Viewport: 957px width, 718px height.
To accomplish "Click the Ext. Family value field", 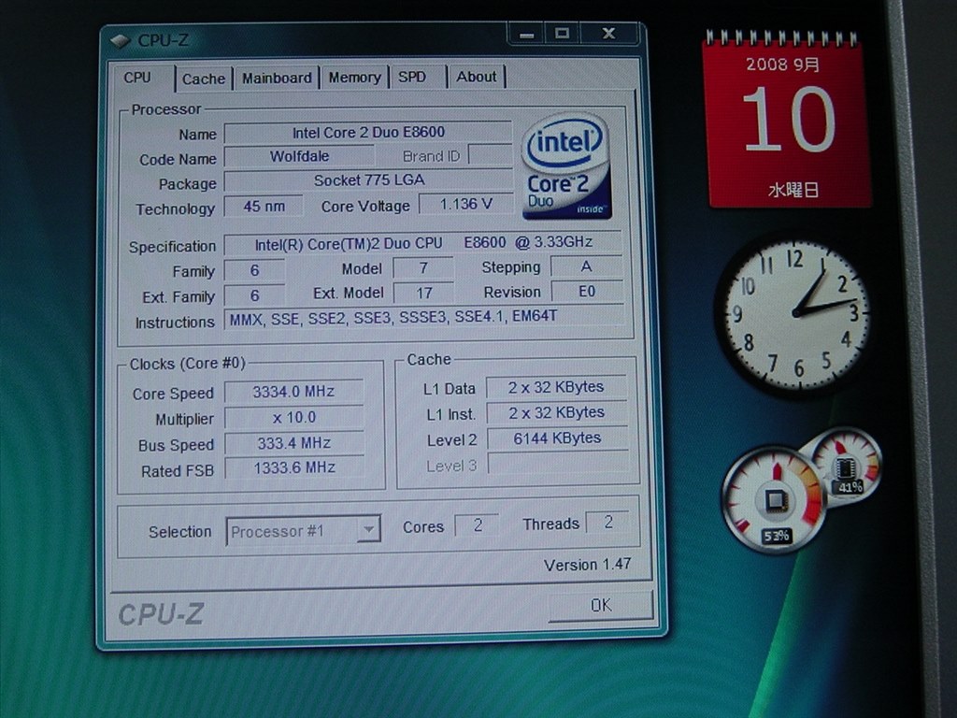I will 254,295.
